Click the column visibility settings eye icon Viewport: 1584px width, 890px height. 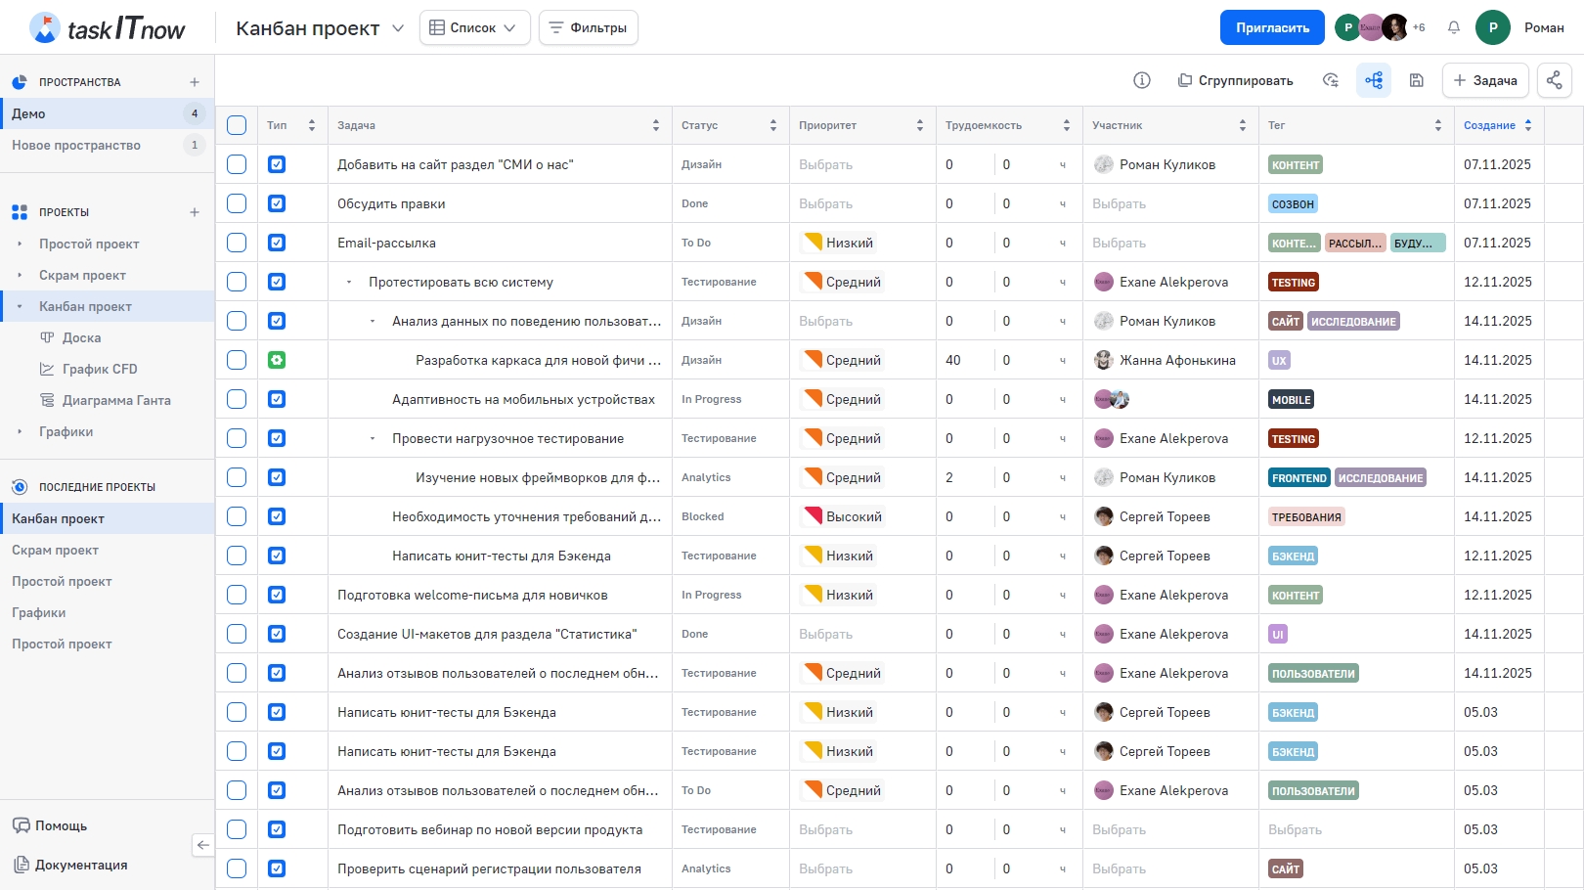(x=1331, y=80)
